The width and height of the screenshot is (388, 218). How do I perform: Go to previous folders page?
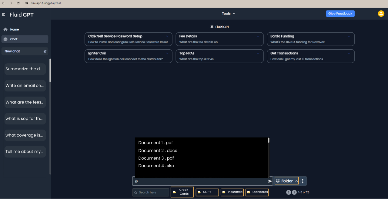point(289,192)
